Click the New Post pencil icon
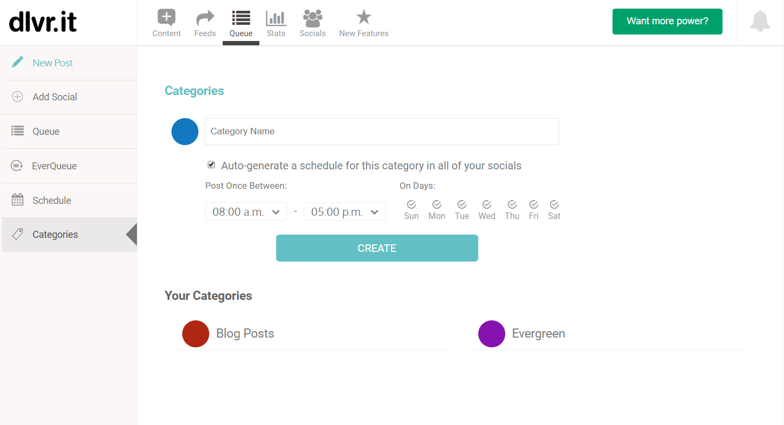Screen dimensions: 784x425 point(18,62)
